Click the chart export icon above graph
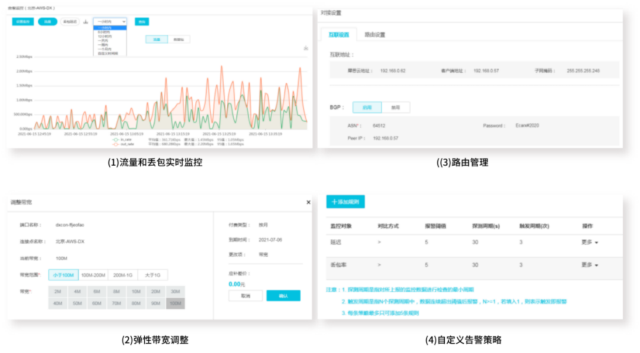Screen dimensions: 640x353 pos(306,48)
